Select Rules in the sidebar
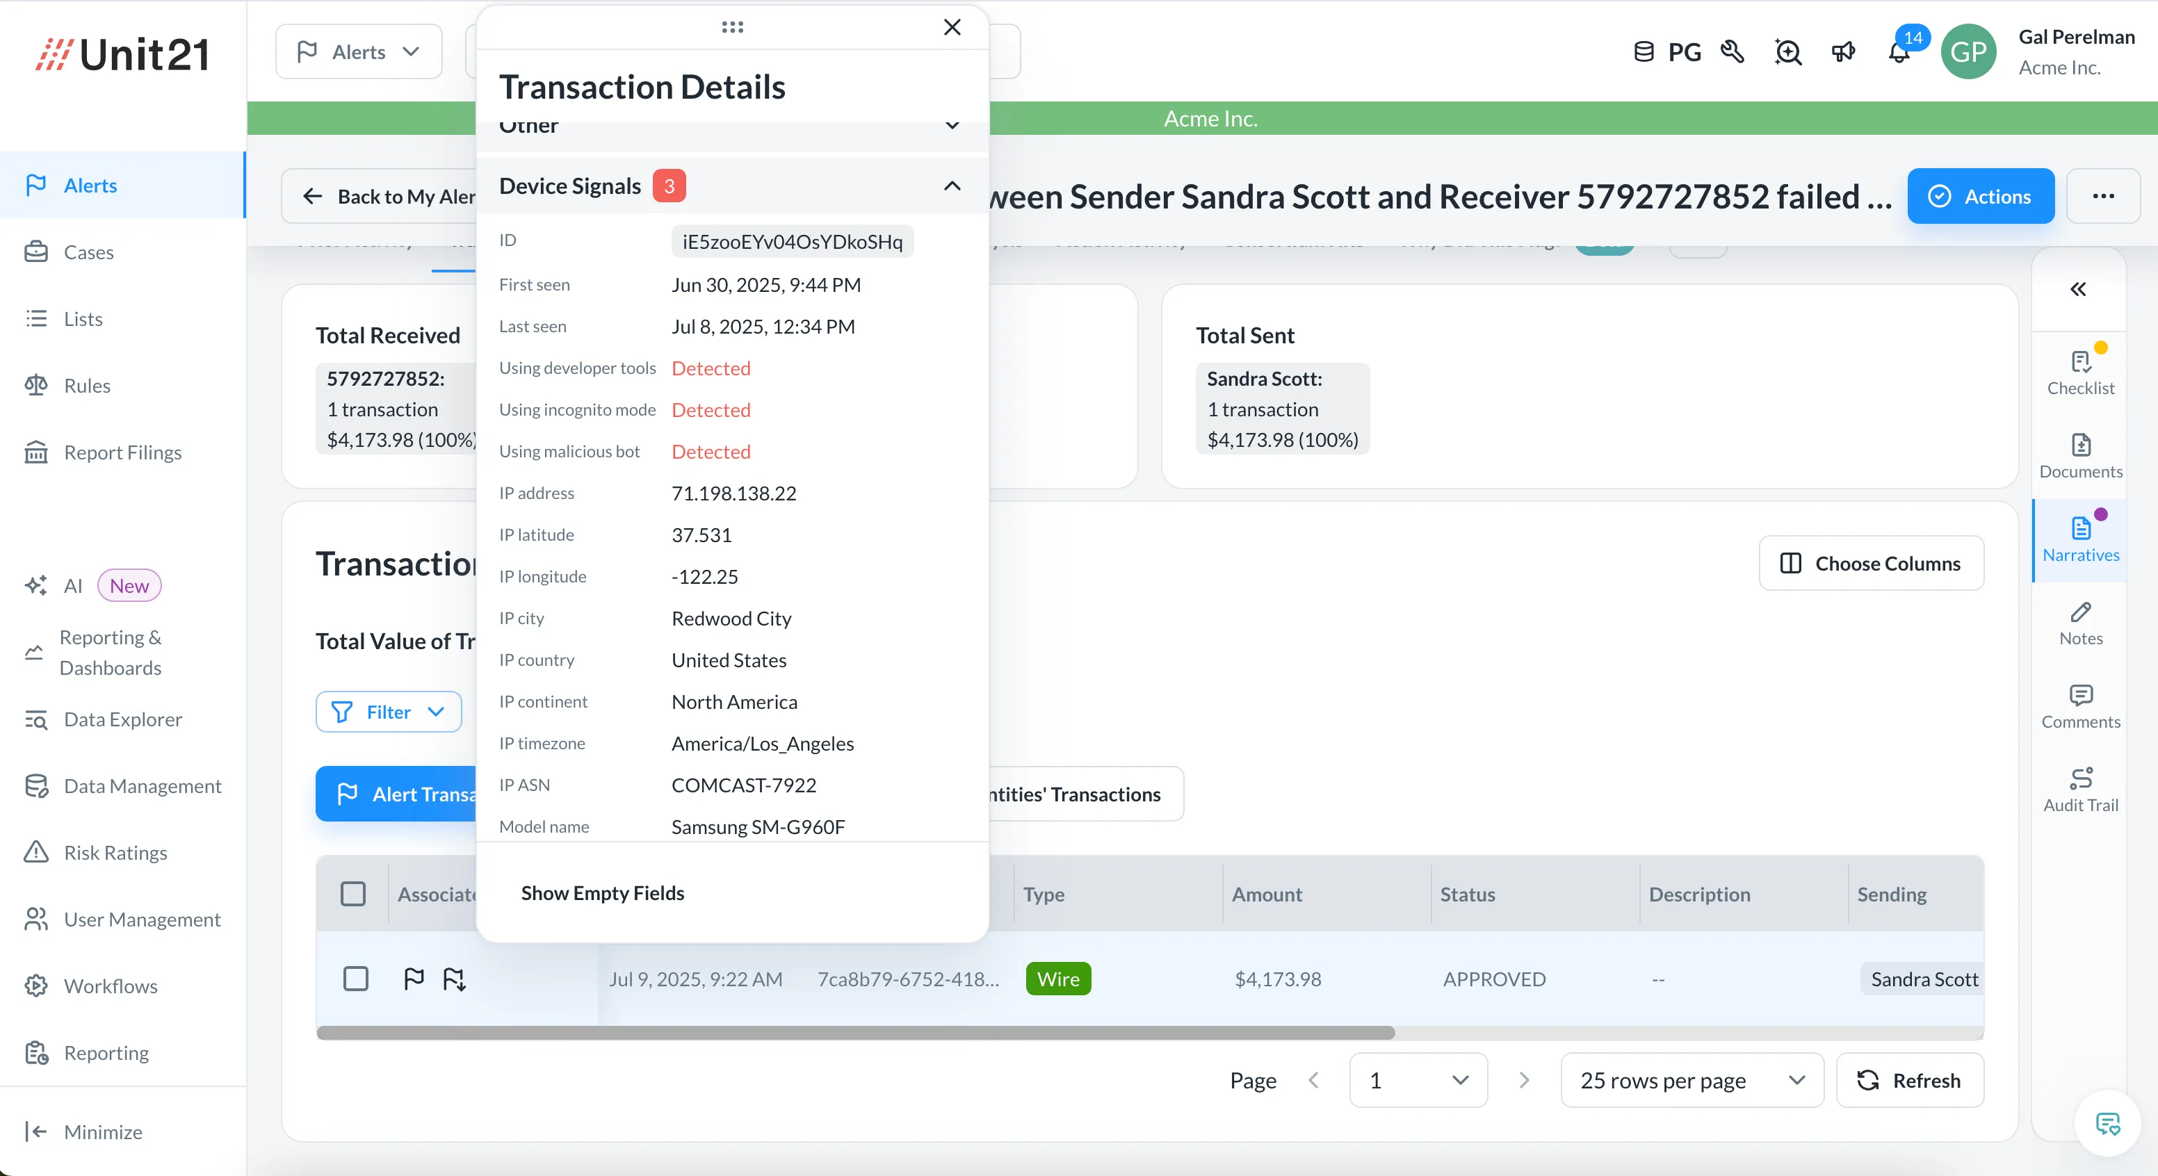 point(89,385)
